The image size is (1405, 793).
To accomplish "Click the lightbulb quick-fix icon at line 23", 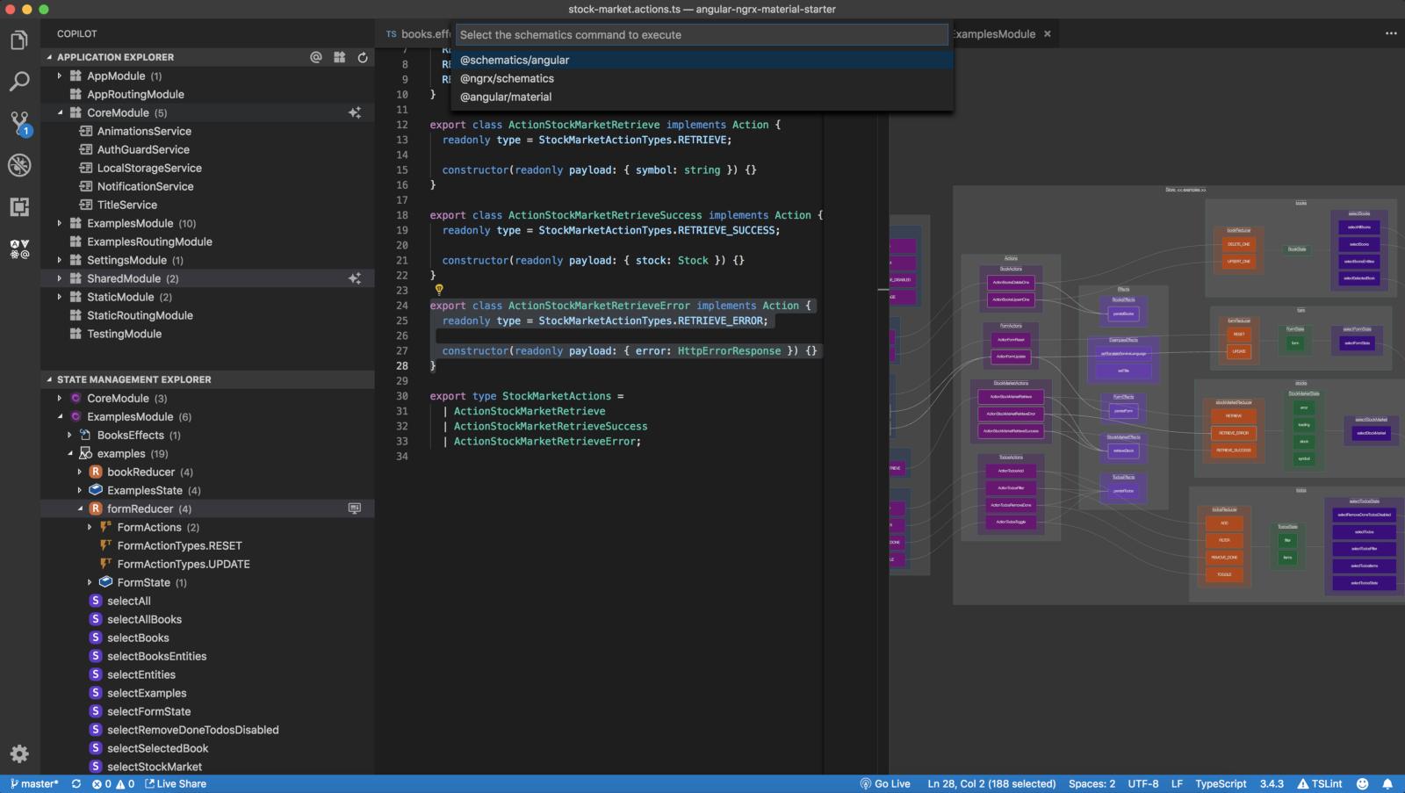I will [x=439, y=289].
